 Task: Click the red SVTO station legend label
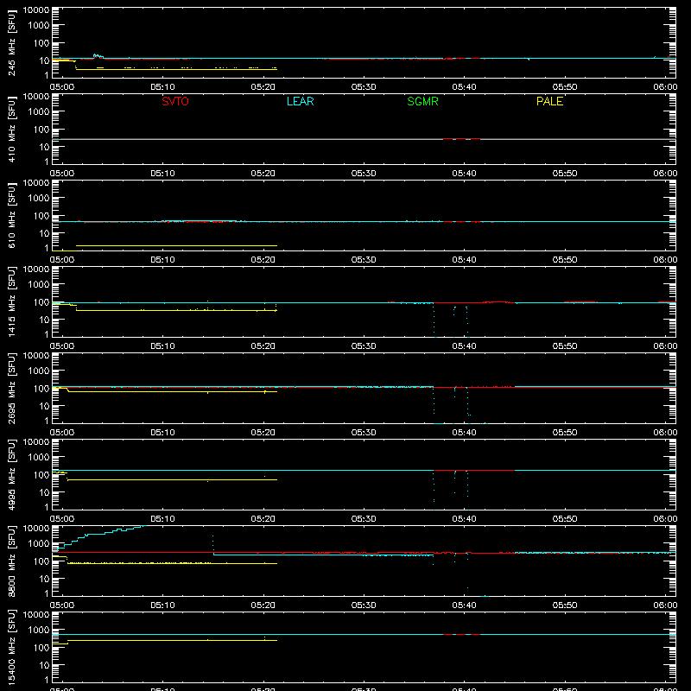175,101
